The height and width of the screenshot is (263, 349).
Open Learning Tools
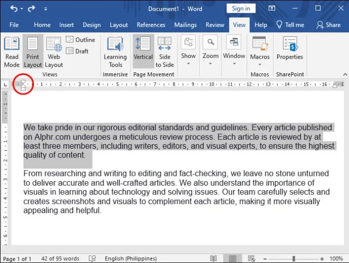click(x=115, y=52)
